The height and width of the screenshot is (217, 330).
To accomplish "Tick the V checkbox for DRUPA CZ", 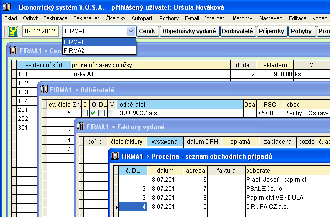I will (111, 113).
